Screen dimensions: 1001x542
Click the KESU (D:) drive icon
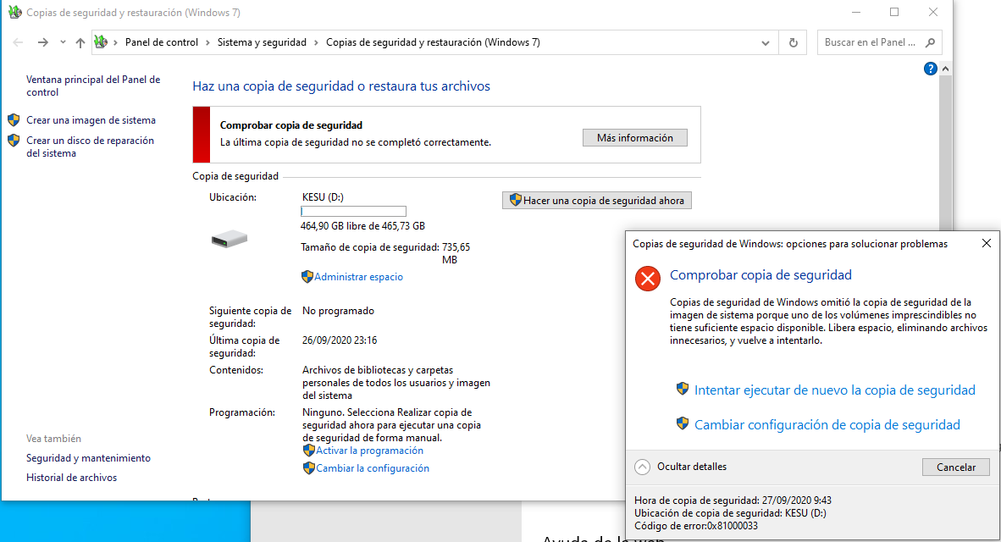[x=230, y=239]
